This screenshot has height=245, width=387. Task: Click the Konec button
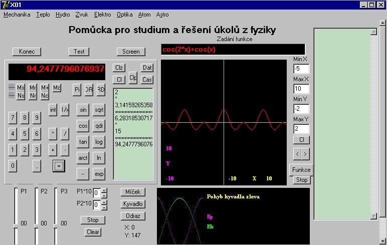tap(27, 52)
